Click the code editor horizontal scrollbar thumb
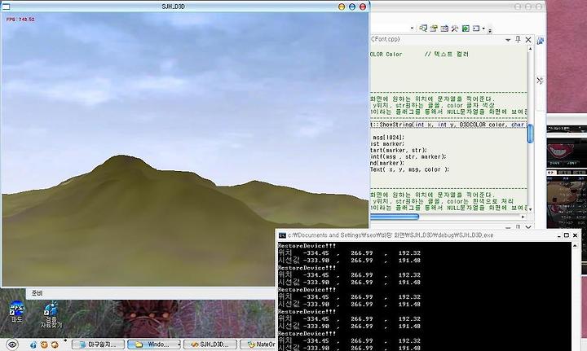 [x=395, y=217]
